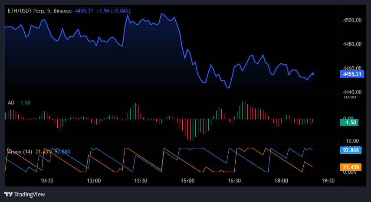The height and width of the screenshot is (202, 371).
Task: Click the orange 21.43% Aroon legend value
Action: (x=43, y=151)
